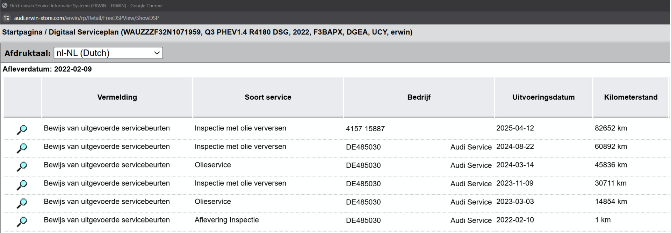The height and width of the screenshot is (233, 671).
Task: Click the Kilometerstand column header
Action: [631, 97]
